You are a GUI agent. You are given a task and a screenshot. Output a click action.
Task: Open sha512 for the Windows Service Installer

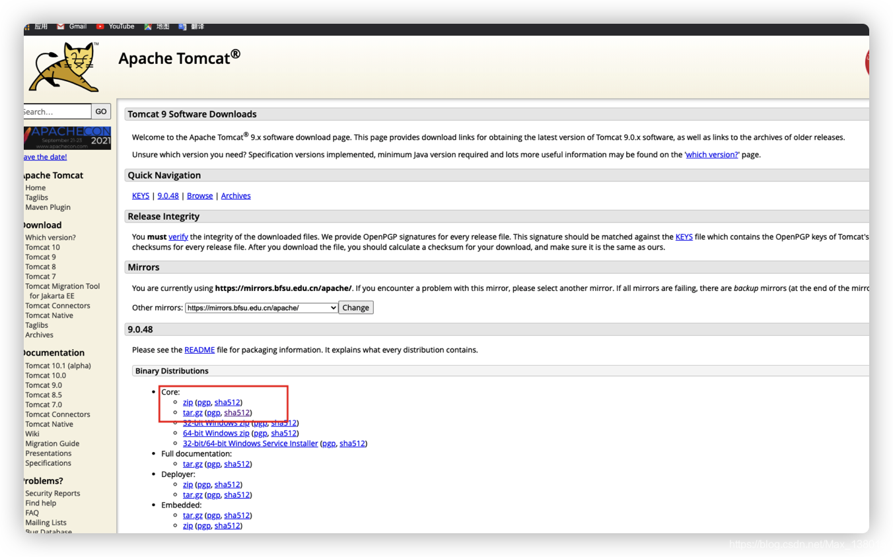pos(353,443)
